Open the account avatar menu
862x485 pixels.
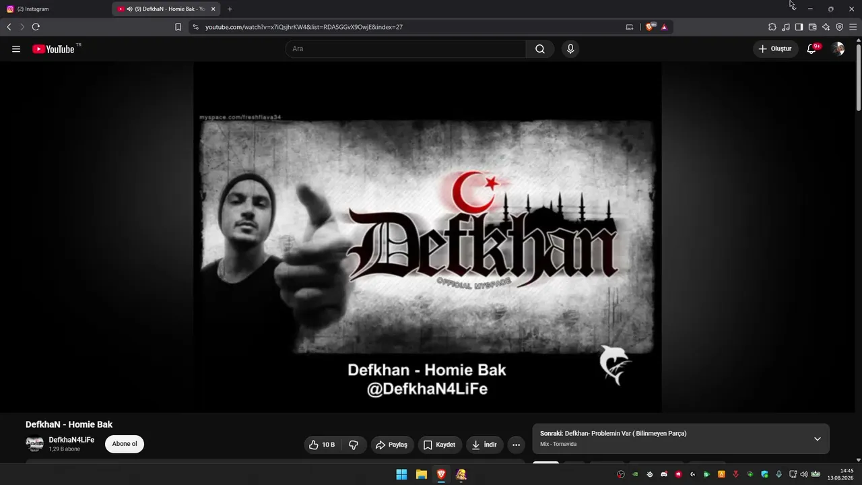[838, 49]
